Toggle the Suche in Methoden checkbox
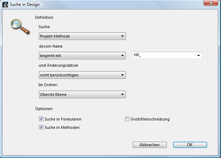This screenshot has width=221, height=158. click(42, 127)
